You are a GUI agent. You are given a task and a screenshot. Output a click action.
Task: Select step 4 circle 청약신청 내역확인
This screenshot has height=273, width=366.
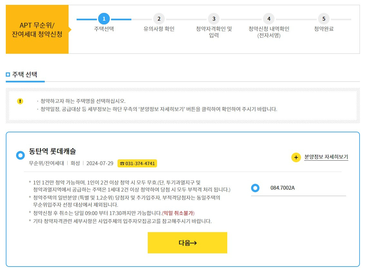(x=269, y=19)
